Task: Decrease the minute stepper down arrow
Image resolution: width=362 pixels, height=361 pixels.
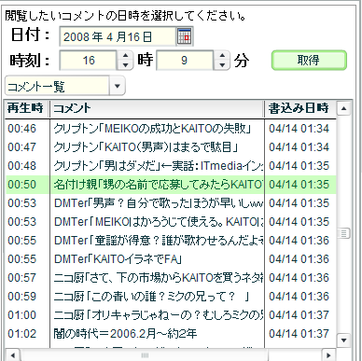Action: 222,65
